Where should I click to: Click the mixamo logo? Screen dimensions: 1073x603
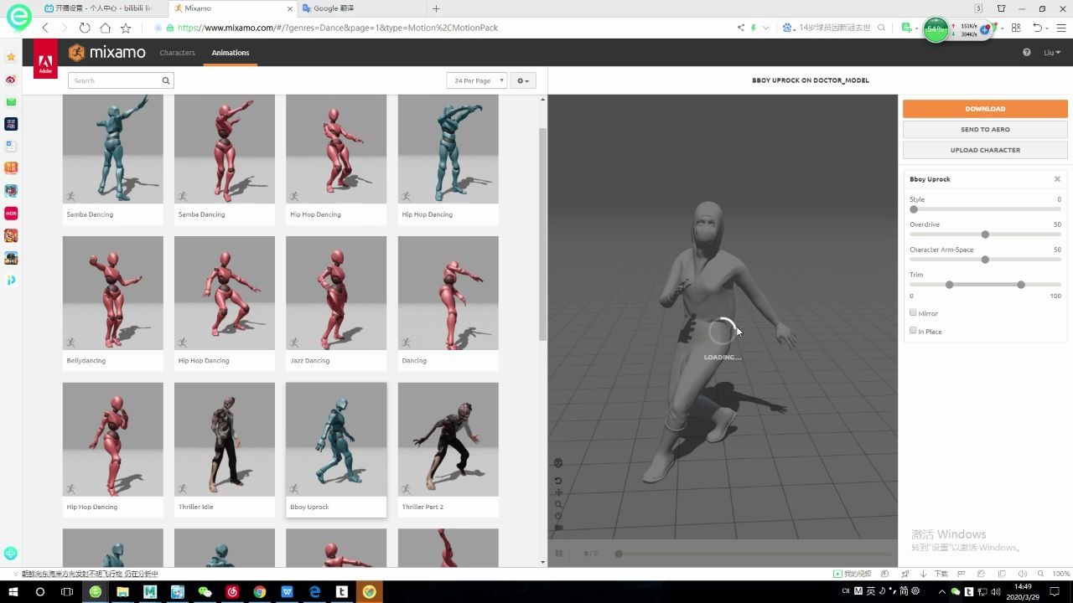point(107,52)
